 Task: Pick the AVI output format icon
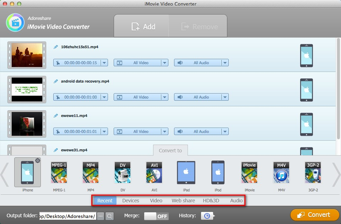pos(154,173)
